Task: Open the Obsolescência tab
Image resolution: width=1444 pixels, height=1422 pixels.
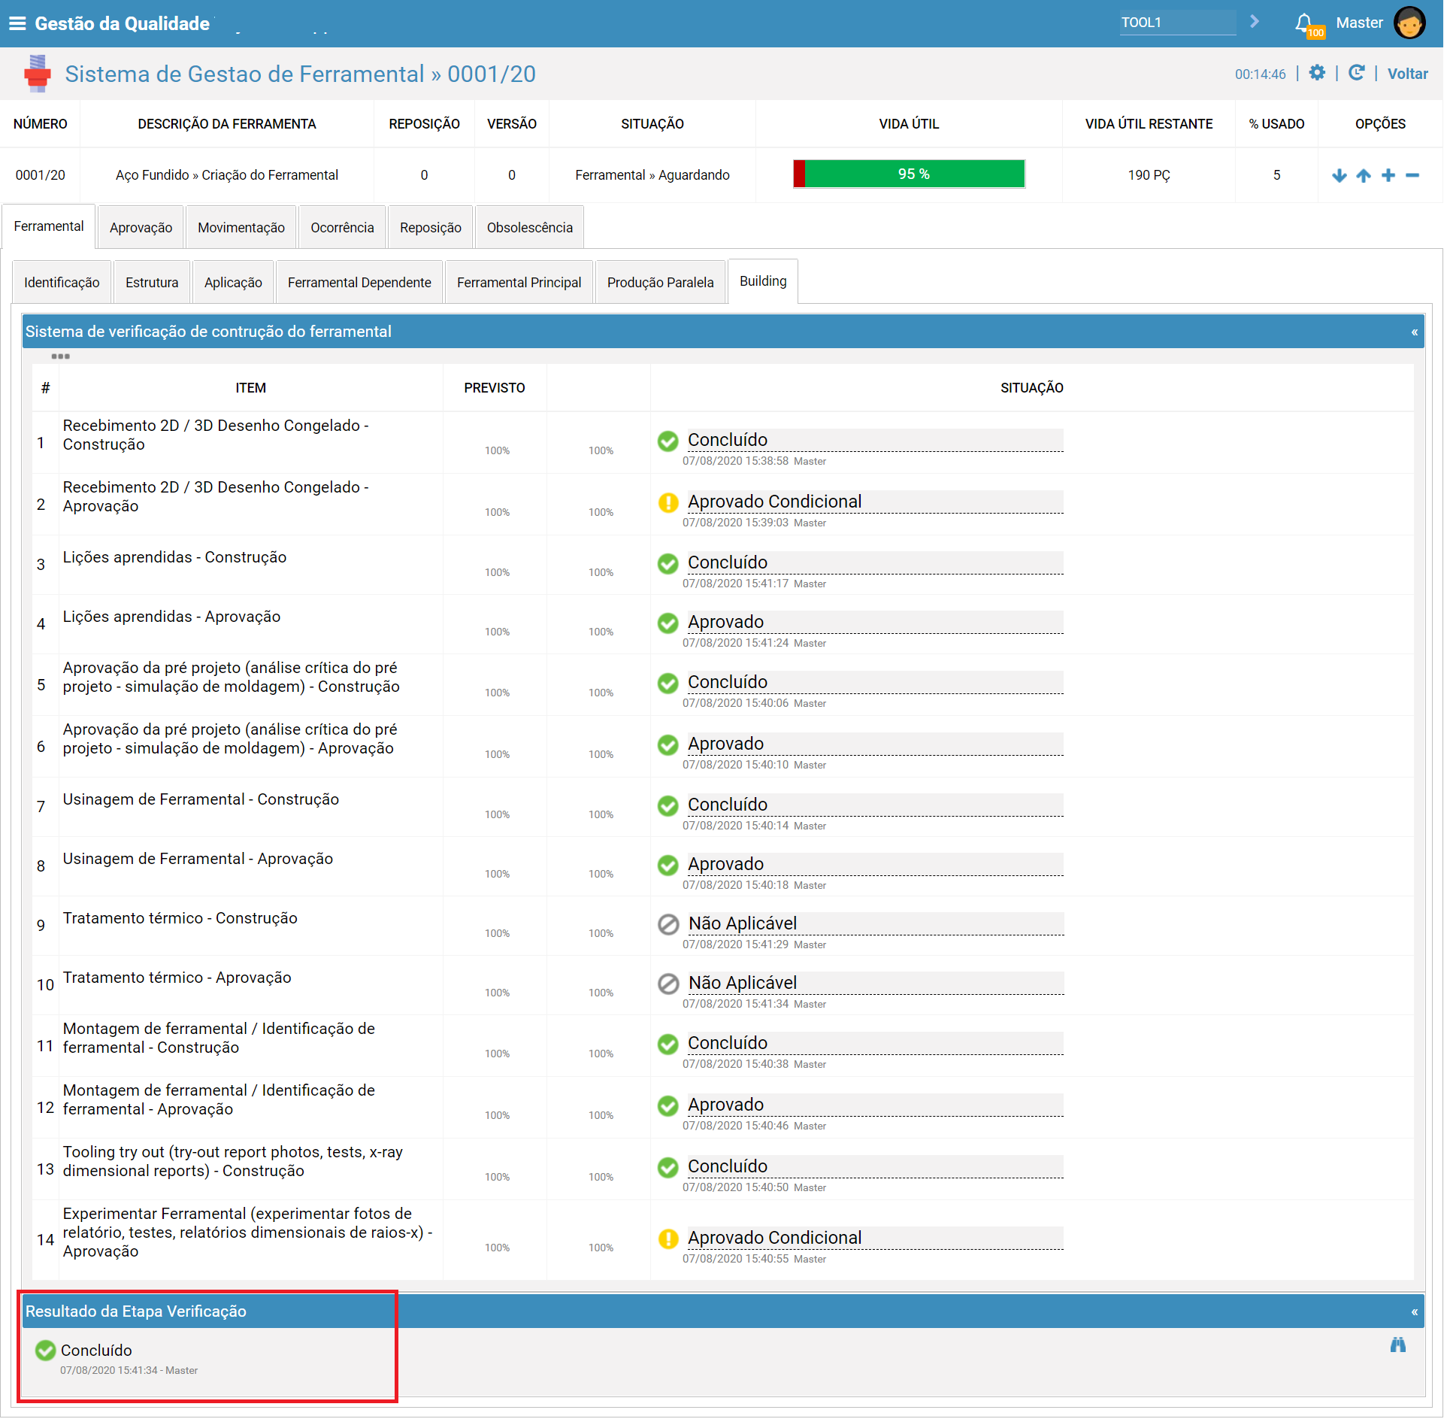Action: [x=530, y=228]
